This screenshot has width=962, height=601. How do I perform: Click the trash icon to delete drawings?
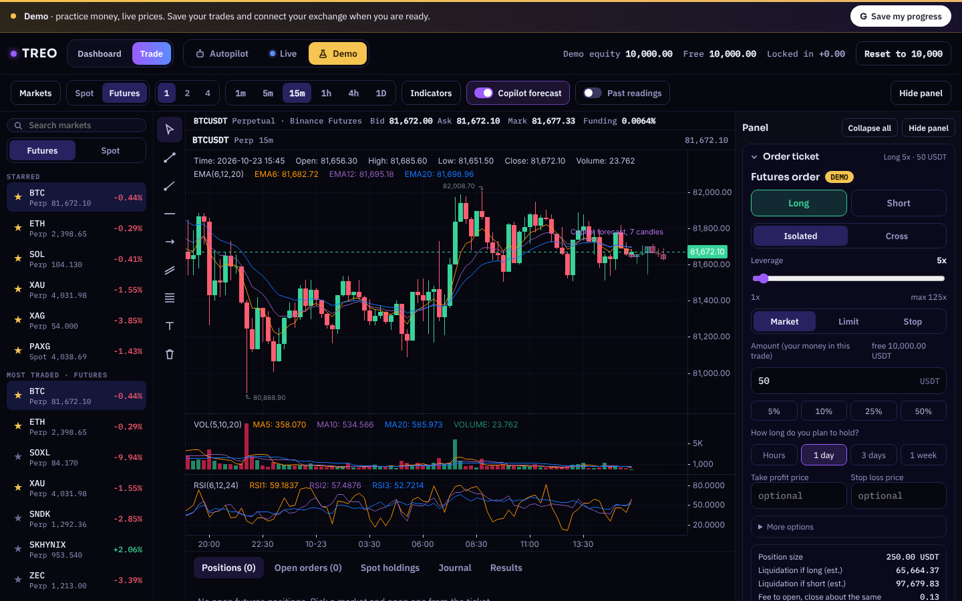[170, 354]
